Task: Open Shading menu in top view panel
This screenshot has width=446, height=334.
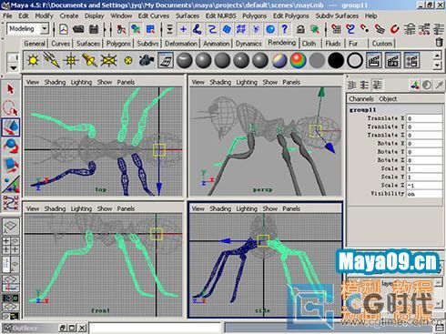Action: [x=55, y=82]
